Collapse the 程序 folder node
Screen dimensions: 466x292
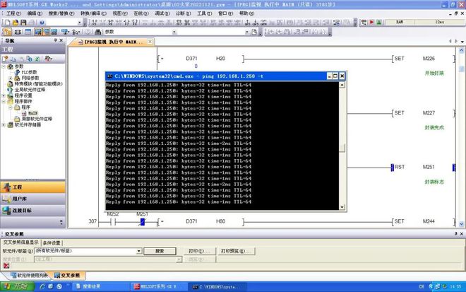pyautogui.click(x=11, y=107)
